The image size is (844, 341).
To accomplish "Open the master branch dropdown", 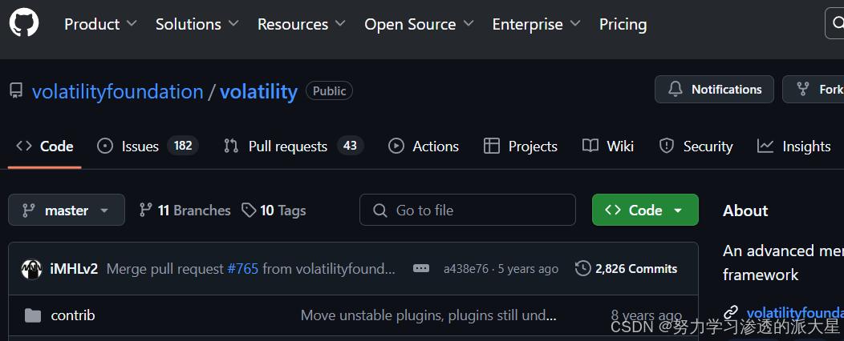I will point(67,211).
